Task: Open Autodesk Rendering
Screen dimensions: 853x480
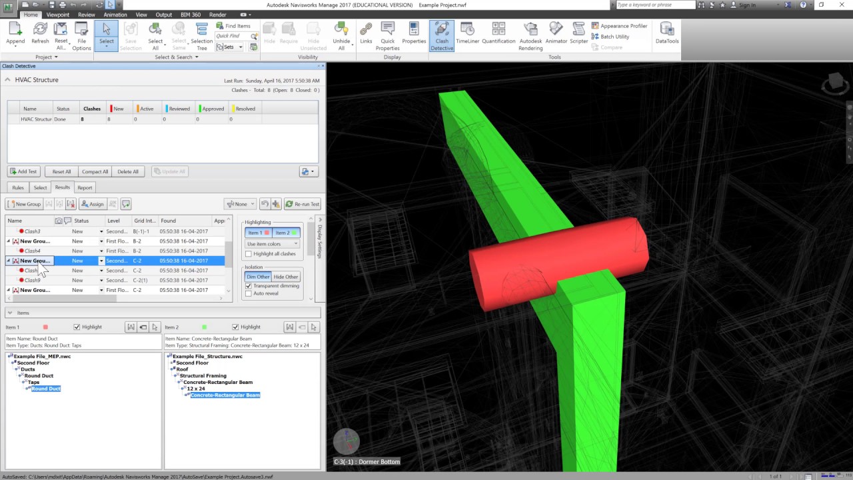Action: click(530, 35)
